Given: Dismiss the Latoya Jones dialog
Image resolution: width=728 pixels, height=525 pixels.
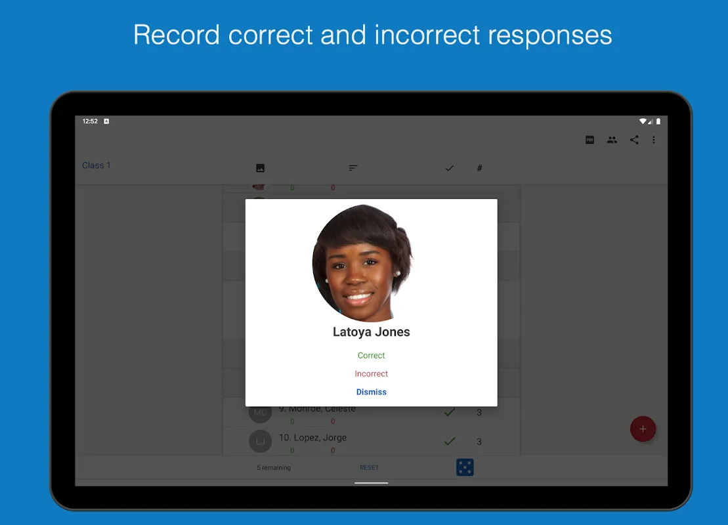Looking at the screenshot, I should (x=371, y=392).
